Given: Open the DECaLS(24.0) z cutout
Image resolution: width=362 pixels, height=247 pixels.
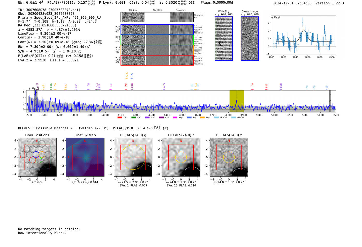Looking at the screenshot, I should [x=229, y=157].
